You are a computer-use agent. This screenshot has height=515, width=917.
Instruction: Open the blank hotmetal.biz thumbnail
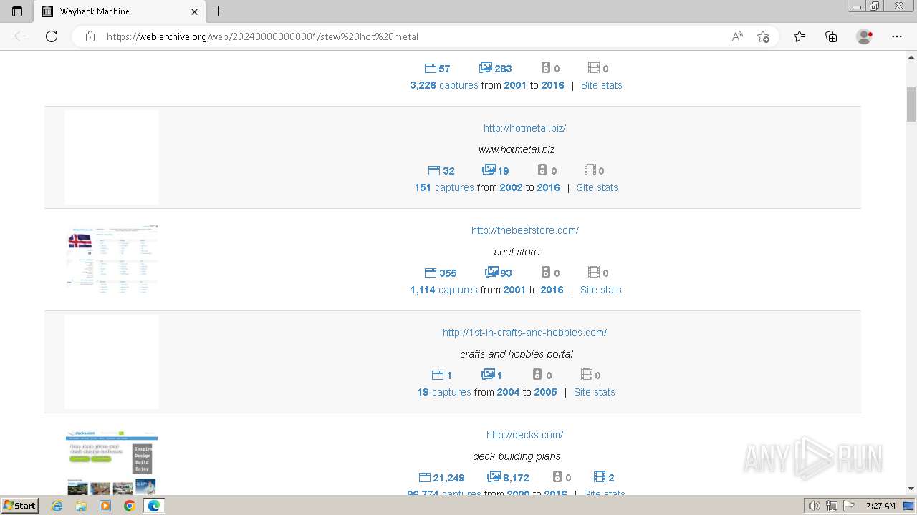(112, 157)
